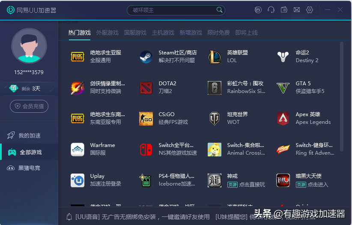Open 彩虹六号：围攻 game icon

point(215,88)
